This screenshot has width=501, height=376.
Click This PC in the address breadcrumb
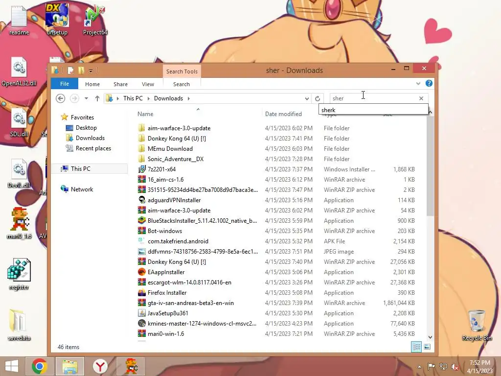point(133,98)
